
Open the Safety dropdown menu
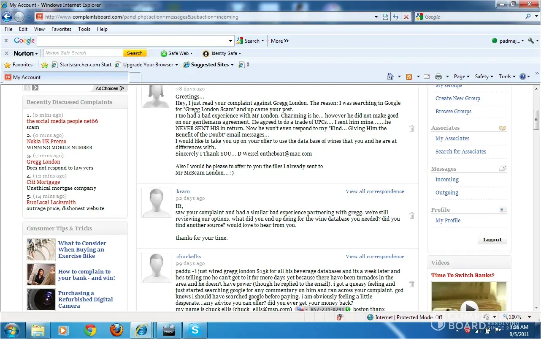click(484, 77)
